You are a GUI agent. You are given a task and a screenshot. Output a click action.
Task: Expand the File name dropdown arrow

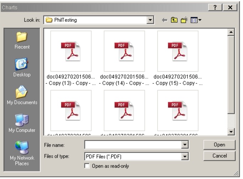(185, 145)
